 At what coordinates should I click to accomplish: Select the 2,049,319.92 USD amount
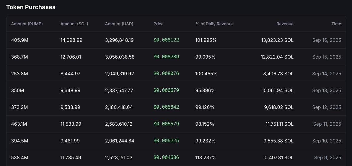coord(120,74)
